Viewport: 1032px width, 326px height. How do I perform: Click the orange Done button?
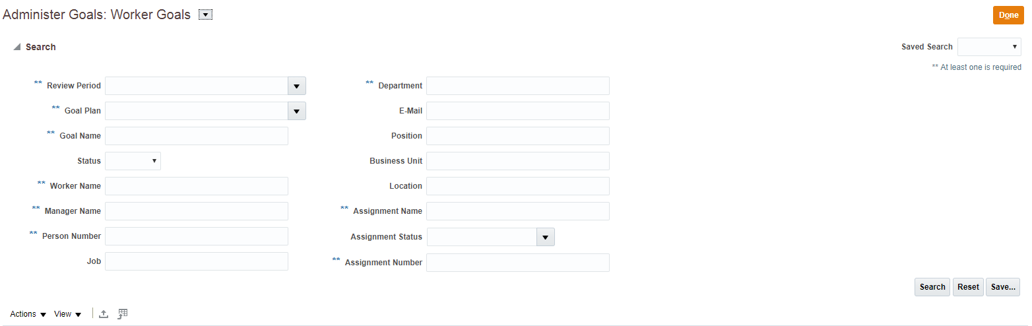coord(1008,15)
